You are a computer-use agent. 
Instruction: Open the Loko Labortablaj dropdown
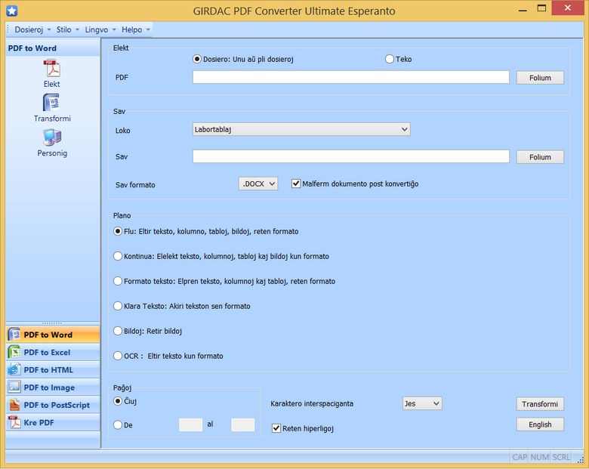click(301, 129)
